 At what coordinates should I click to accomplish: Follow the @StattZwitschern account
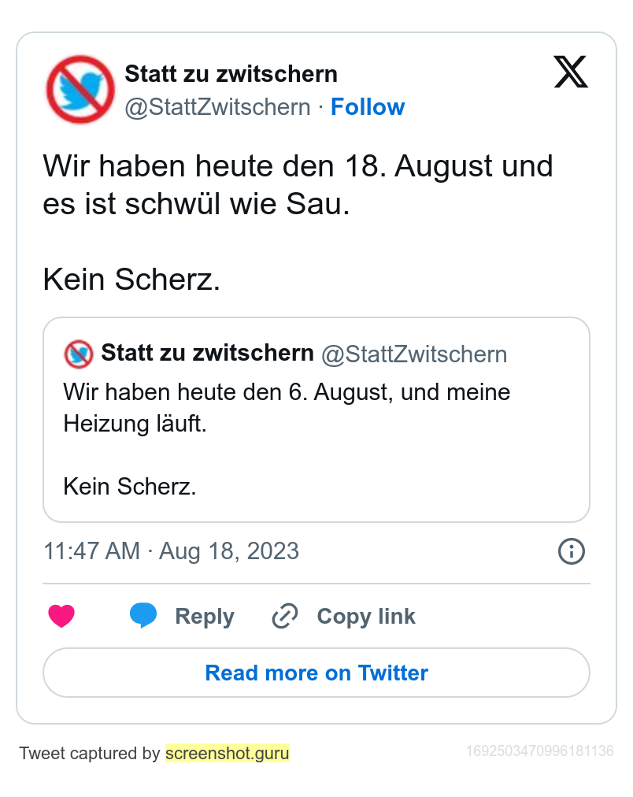[368, 107]
